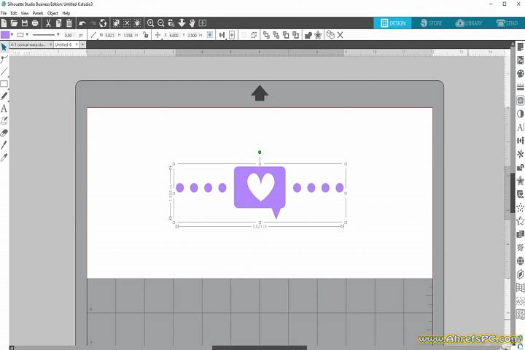Open the Help menu
The width and height of the screenshot is (525, 350).
(x=66, y=13)
